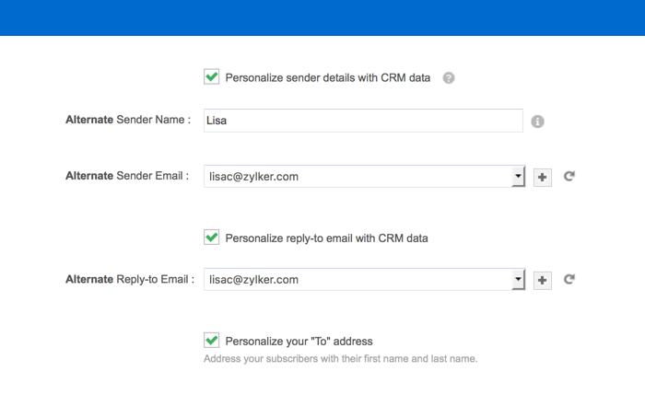This screenshot has height=406, width=645.
Task: Expand Alternate Sender Email dropdown arrow
Action: point(518,176)
